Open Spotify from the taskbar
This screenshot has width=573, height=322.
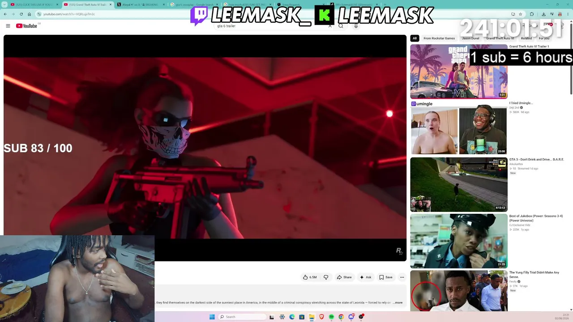[331, 317]
